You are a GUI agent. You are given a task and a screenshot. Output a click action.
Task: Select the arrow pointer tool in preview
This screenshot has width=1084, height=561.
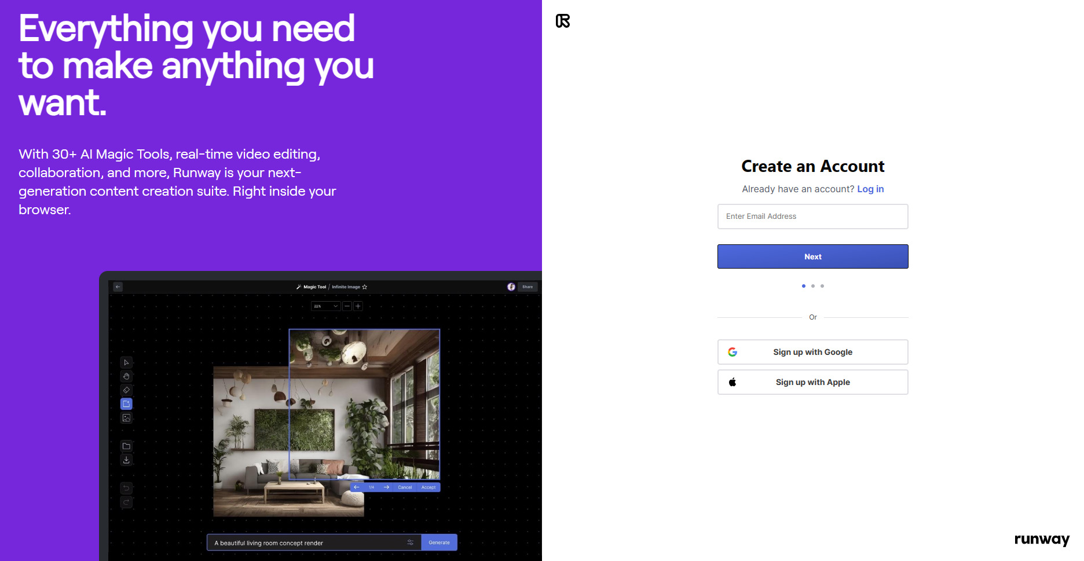(126, 362)
